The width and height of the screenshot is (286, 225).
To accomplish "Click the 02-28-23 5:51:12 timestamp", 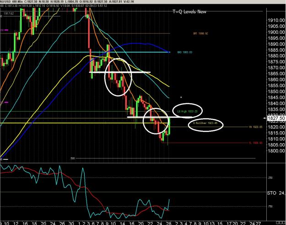I will coord(96,5).
